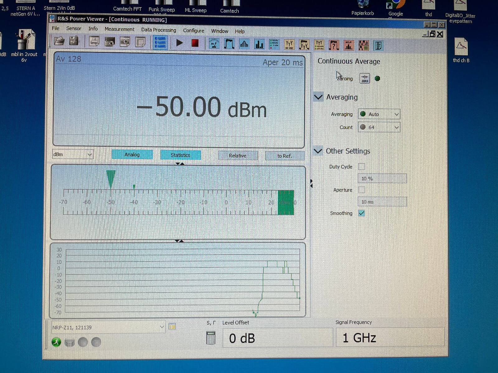
Task: Click the open folder toolbar icon
Action: [x=59, y=41]
